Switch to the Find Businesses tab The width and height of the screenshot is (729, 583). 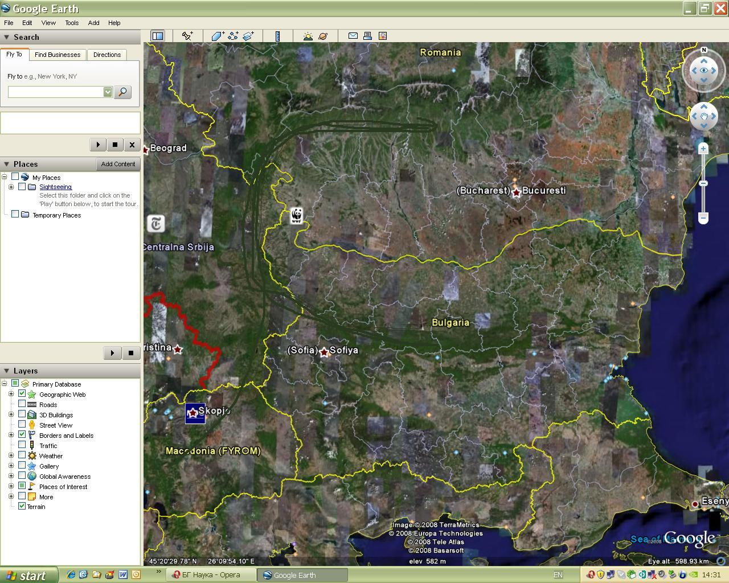(x=57, y=55)
